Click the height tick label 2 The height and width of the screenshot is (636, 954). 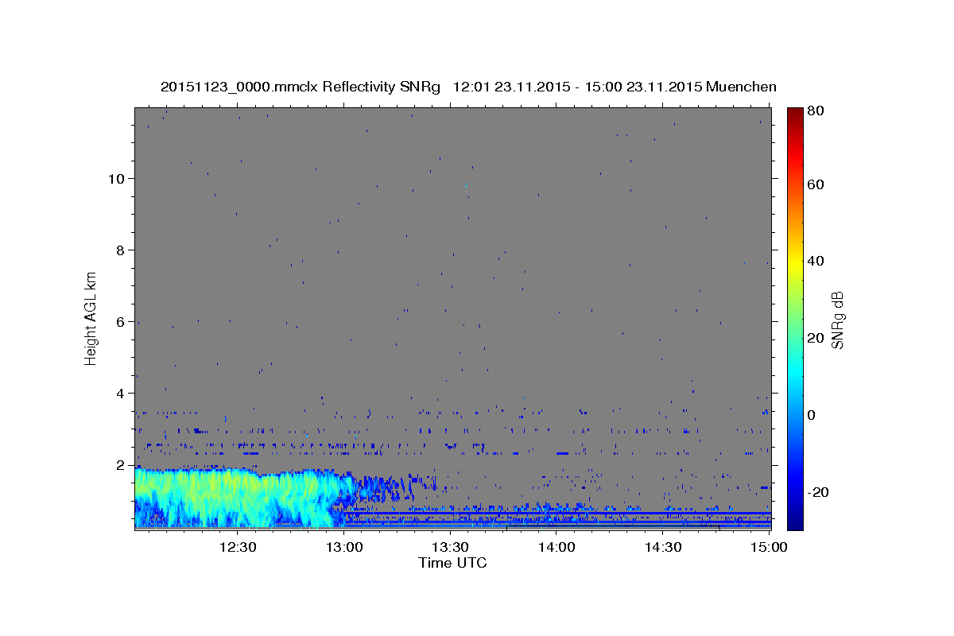coord(120,464)
